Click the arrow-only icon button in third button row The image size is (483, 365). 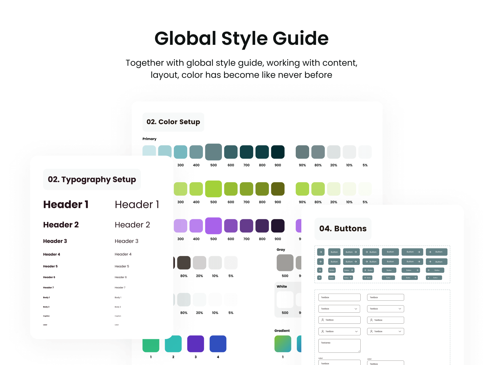pyautogui.click(x=320, y=270)
